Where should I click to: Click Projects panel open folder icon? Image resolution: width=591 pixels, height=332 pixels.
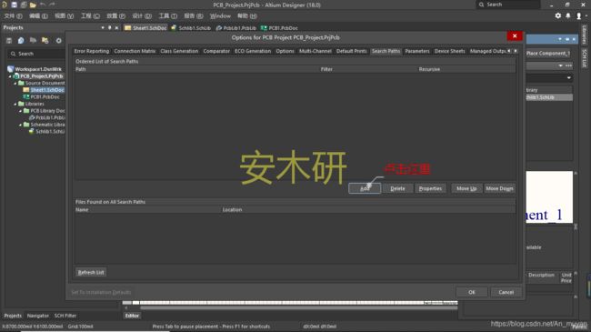(33, 40)
